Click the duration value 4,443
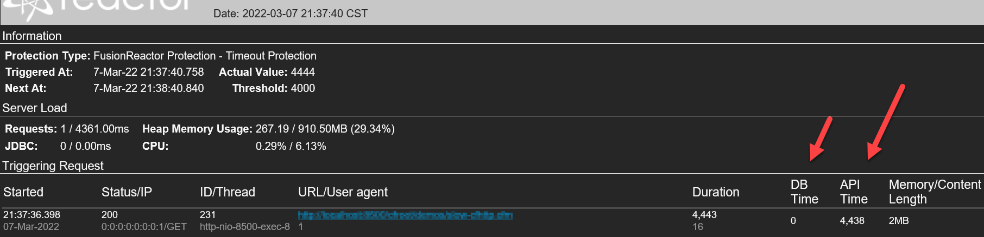Image resolution: width=984 pixels, height=237 pixels. coord(704,215)
